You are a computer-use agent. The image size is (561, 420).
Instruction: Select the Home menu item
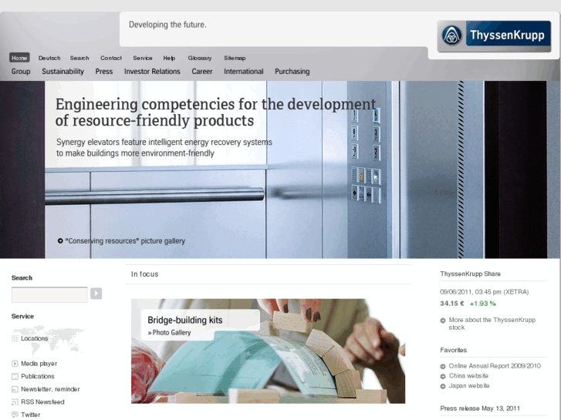[x=19, y=58]
